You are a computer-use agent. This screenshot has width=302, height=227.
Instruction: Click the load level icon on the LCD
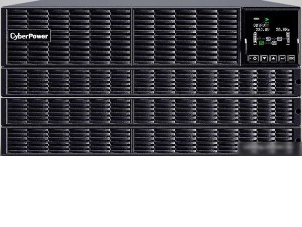coord(288,37)
